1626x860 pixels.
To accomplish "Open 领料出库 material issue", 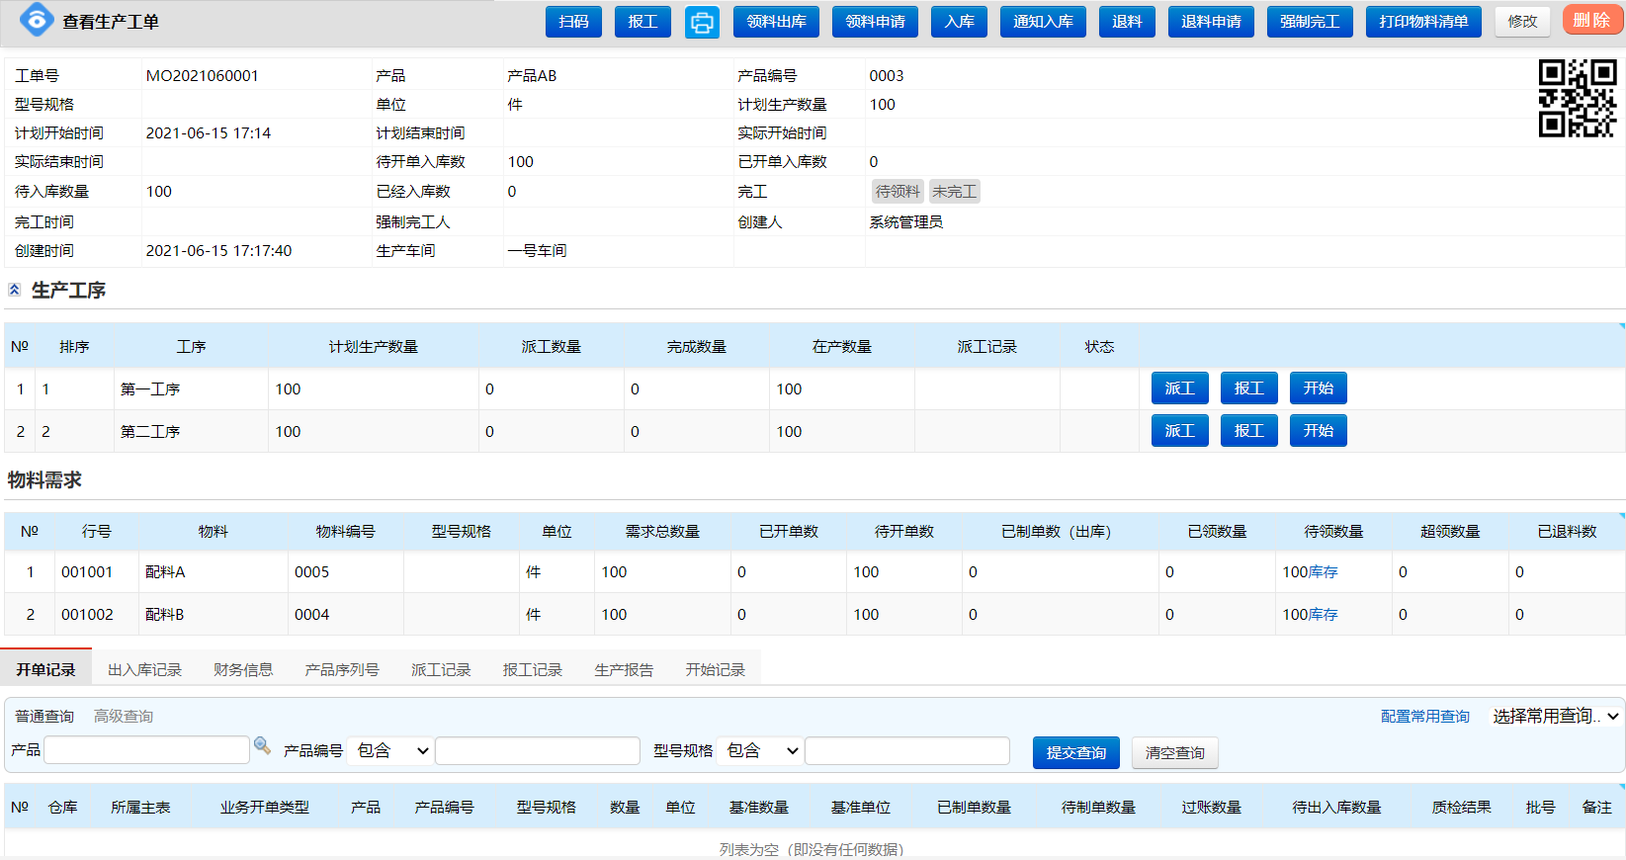I will coord(776,22).
